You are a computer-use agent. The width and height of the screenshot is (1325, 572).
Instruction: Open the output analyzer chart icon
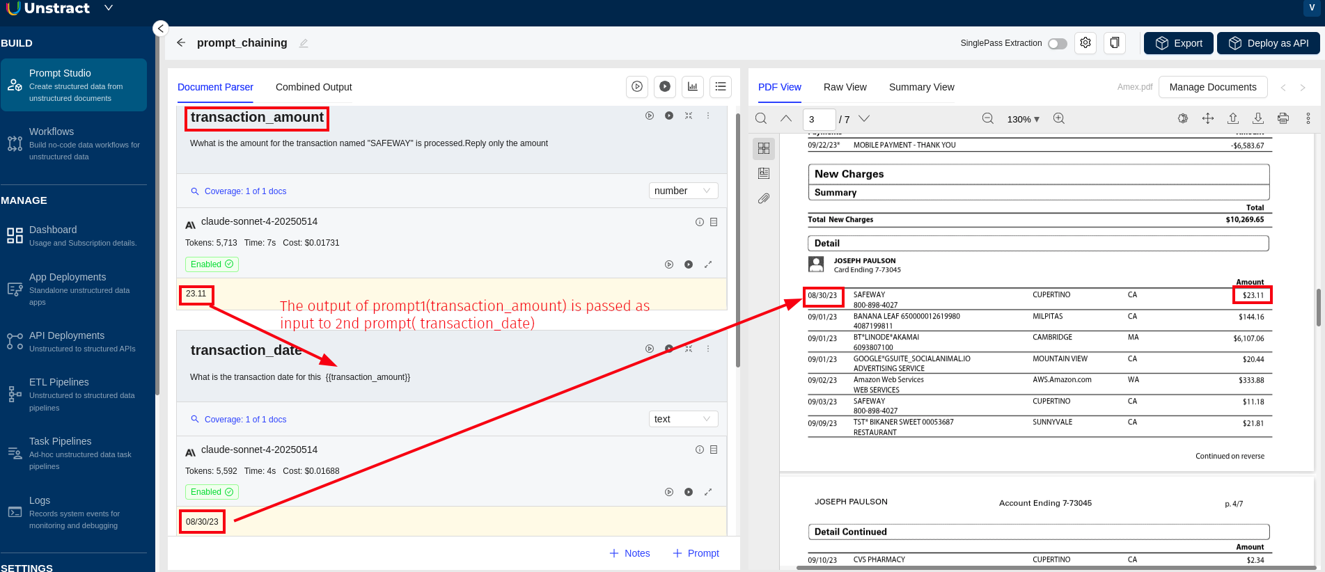(693, 86)
